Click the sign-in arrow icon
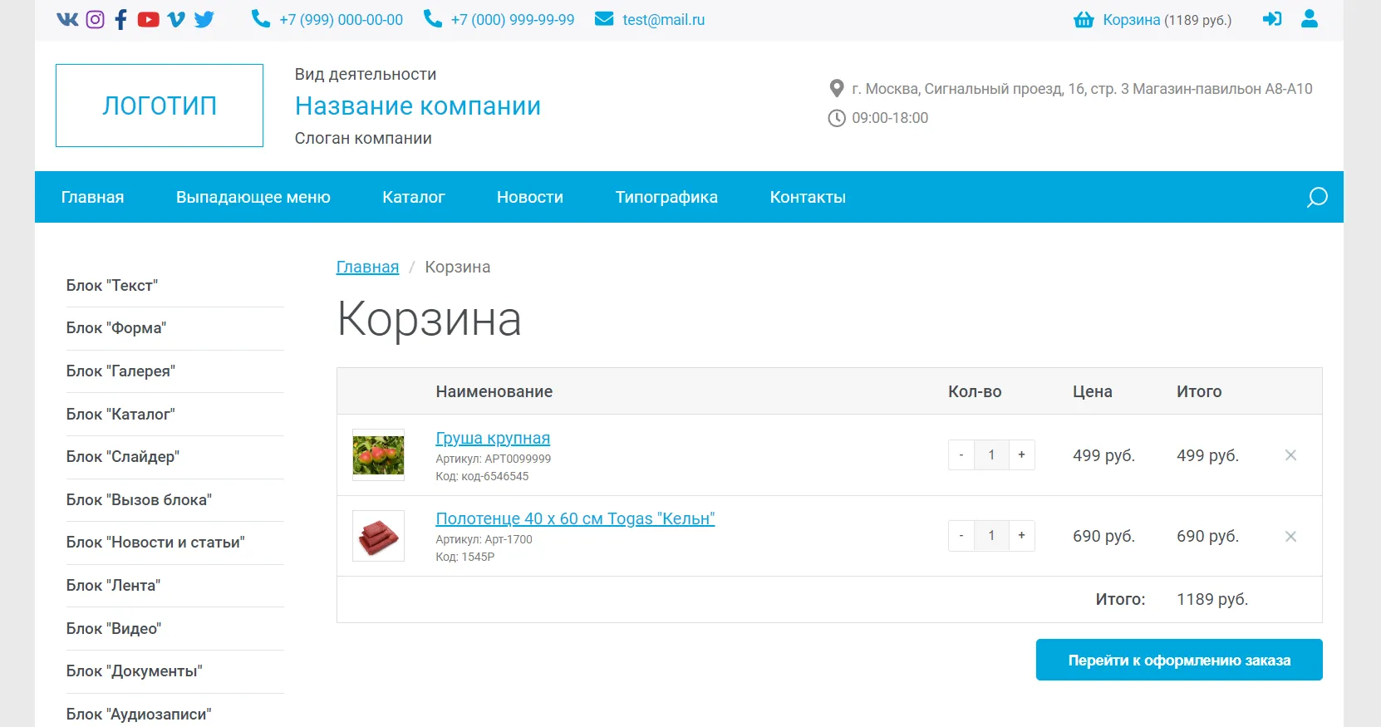The height and width of the screenshot is (727, 1381). point(1272,18)
